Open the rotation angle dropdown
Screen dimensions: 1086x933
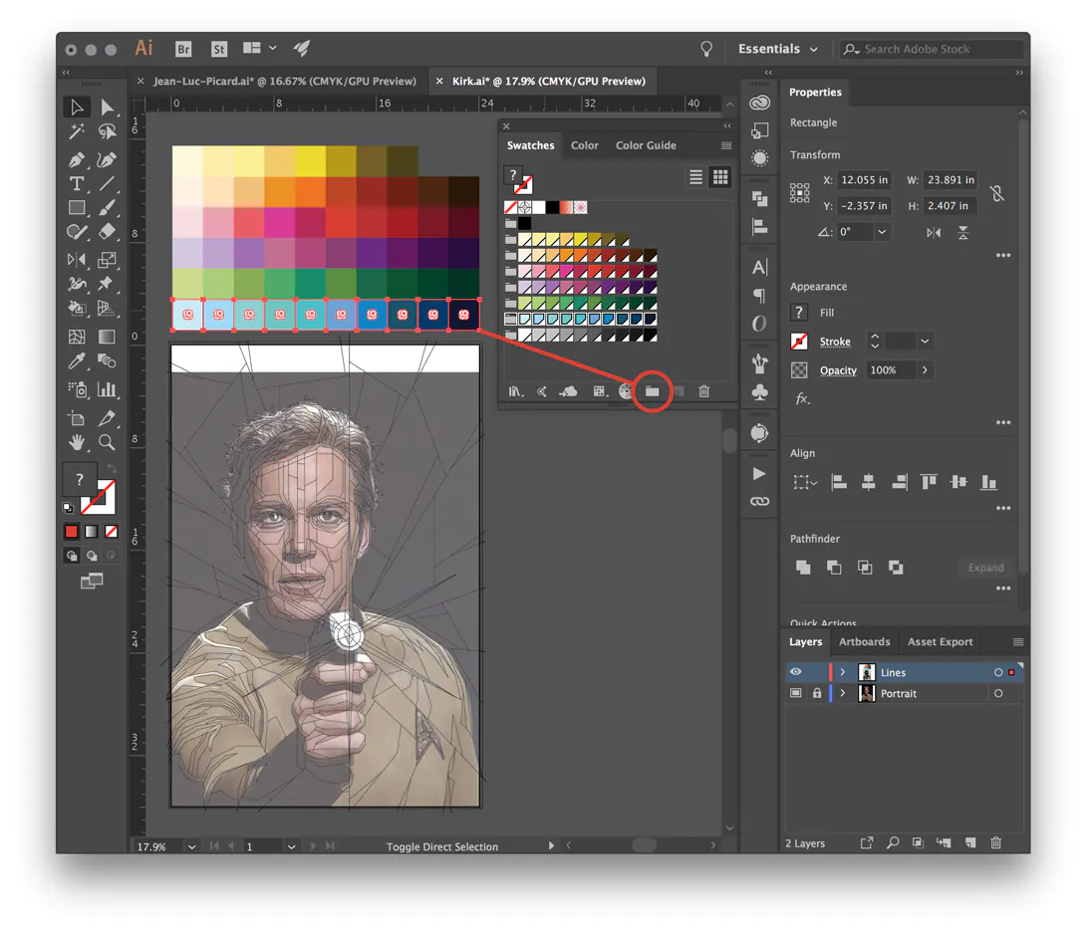point(882,232)
